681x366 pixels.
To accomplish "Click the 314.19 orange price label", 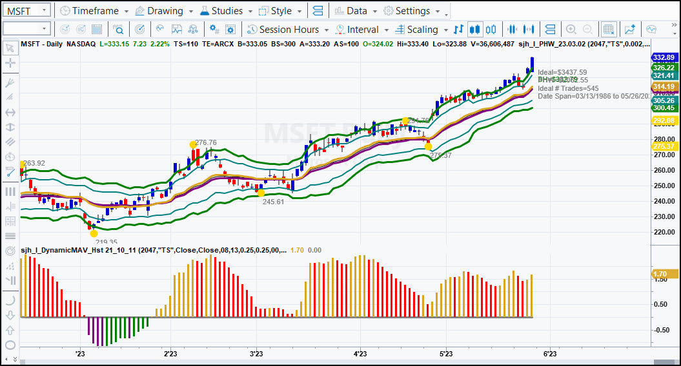I will 664,87.
